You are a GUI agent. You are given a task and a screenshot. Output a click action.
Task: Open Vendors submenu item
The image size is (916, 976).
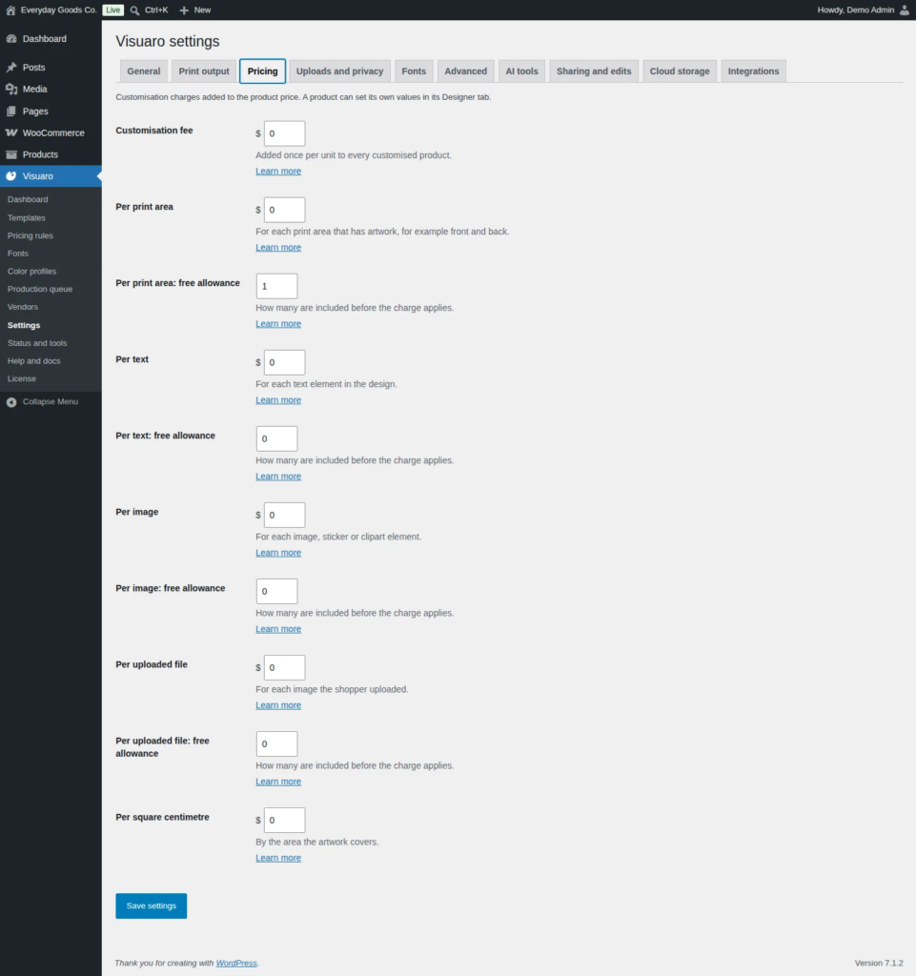click(23, 307)
